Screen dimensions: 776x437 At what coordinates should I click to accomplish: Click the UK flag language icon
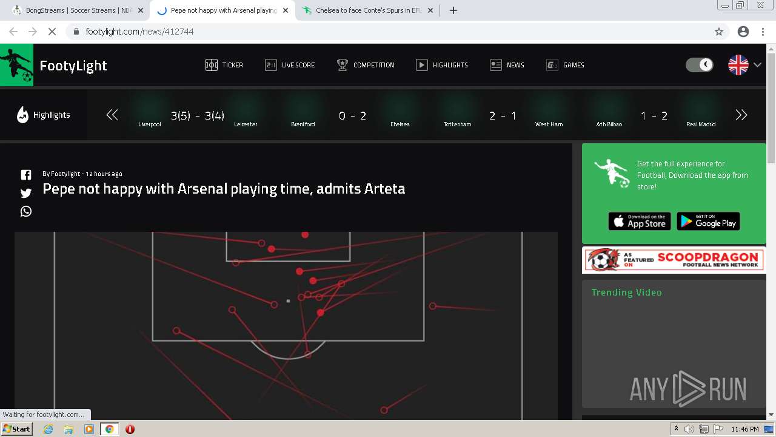(738, 65)
